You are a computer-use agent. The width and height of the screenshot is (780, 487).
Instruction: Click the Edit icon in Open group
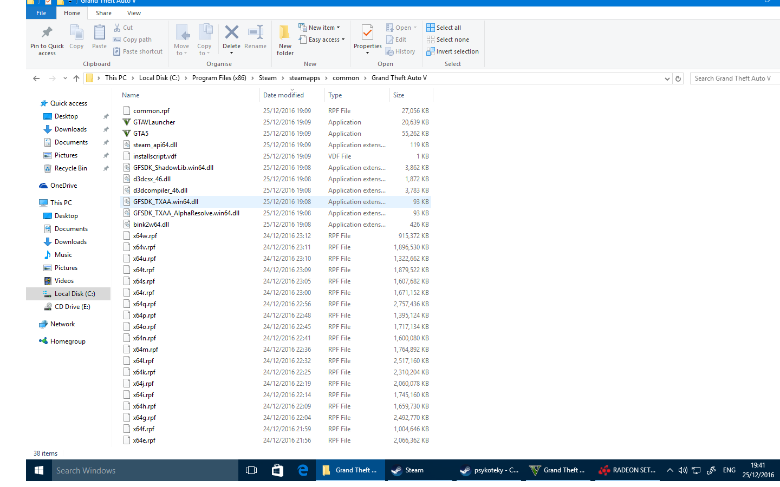pos(389,40)
